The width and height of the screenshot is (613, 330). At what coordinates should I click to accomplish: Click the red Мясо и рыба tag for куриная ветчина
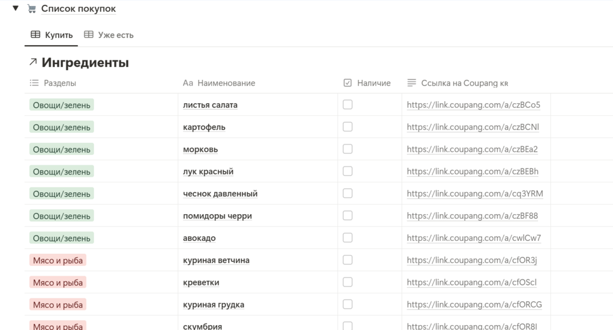pos(57,260)
